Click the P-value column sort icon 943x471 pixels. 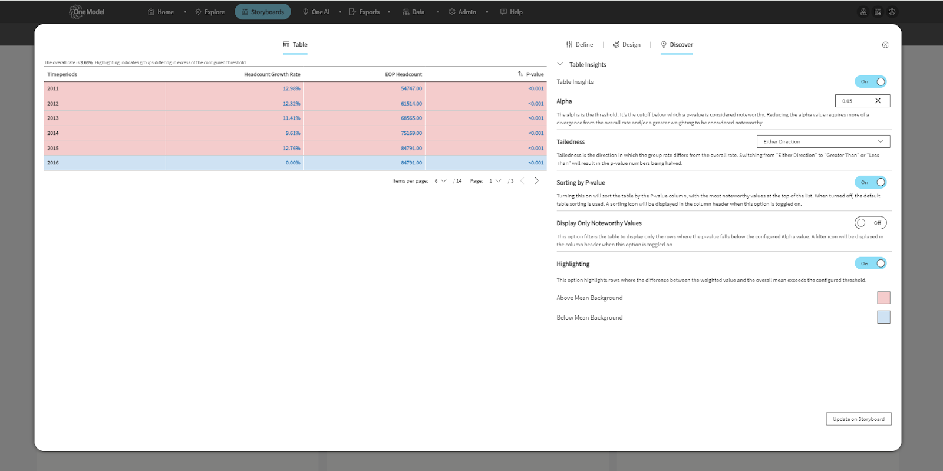[x=520, y=74]
